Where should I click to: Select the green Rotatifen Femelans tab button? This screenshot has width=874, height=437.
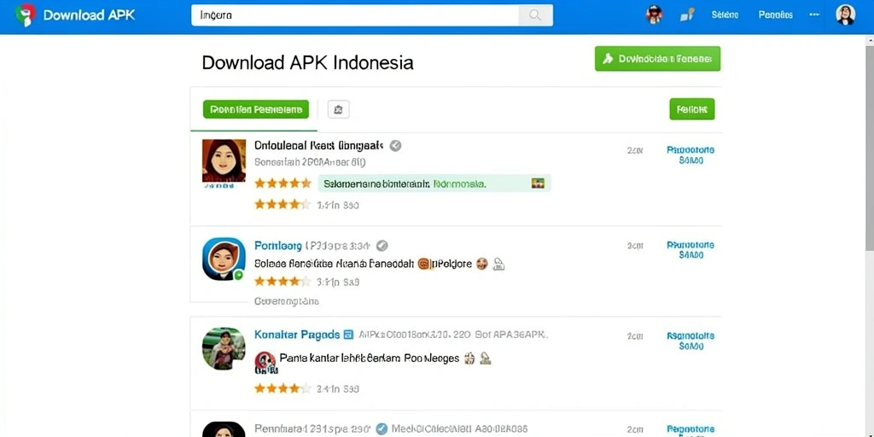pos(256,109)
